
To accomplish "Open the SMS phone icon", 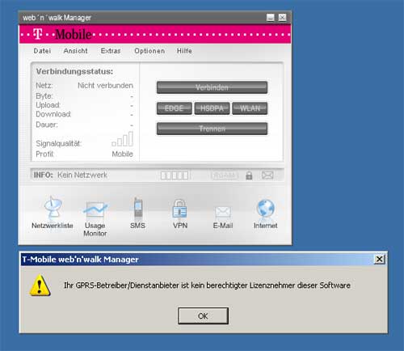I will pyautogui.click(x=138, y=207).
